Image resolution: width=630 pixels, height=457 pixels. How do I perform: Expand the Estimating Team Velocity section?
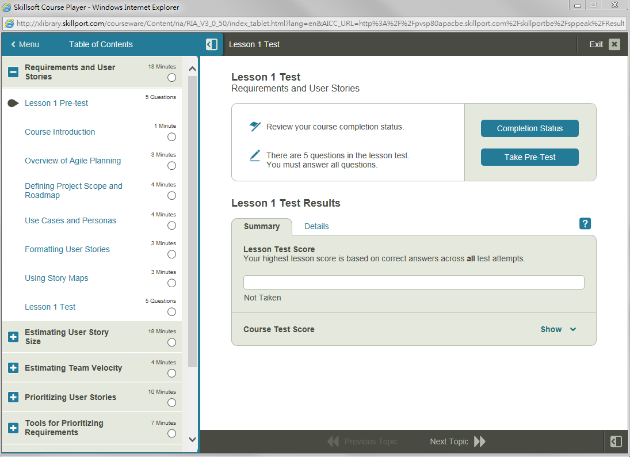(x=13, y=368)
